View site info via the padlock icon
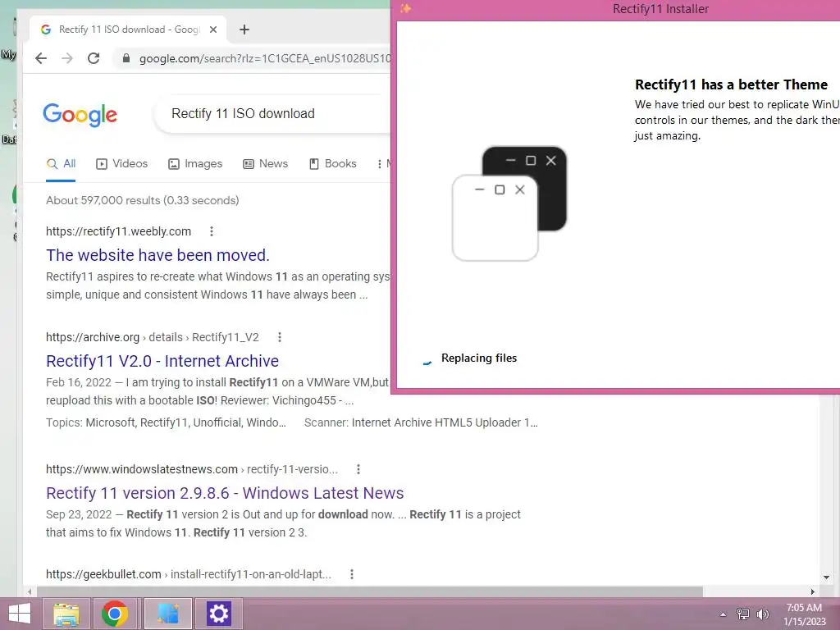 [126, 58]
